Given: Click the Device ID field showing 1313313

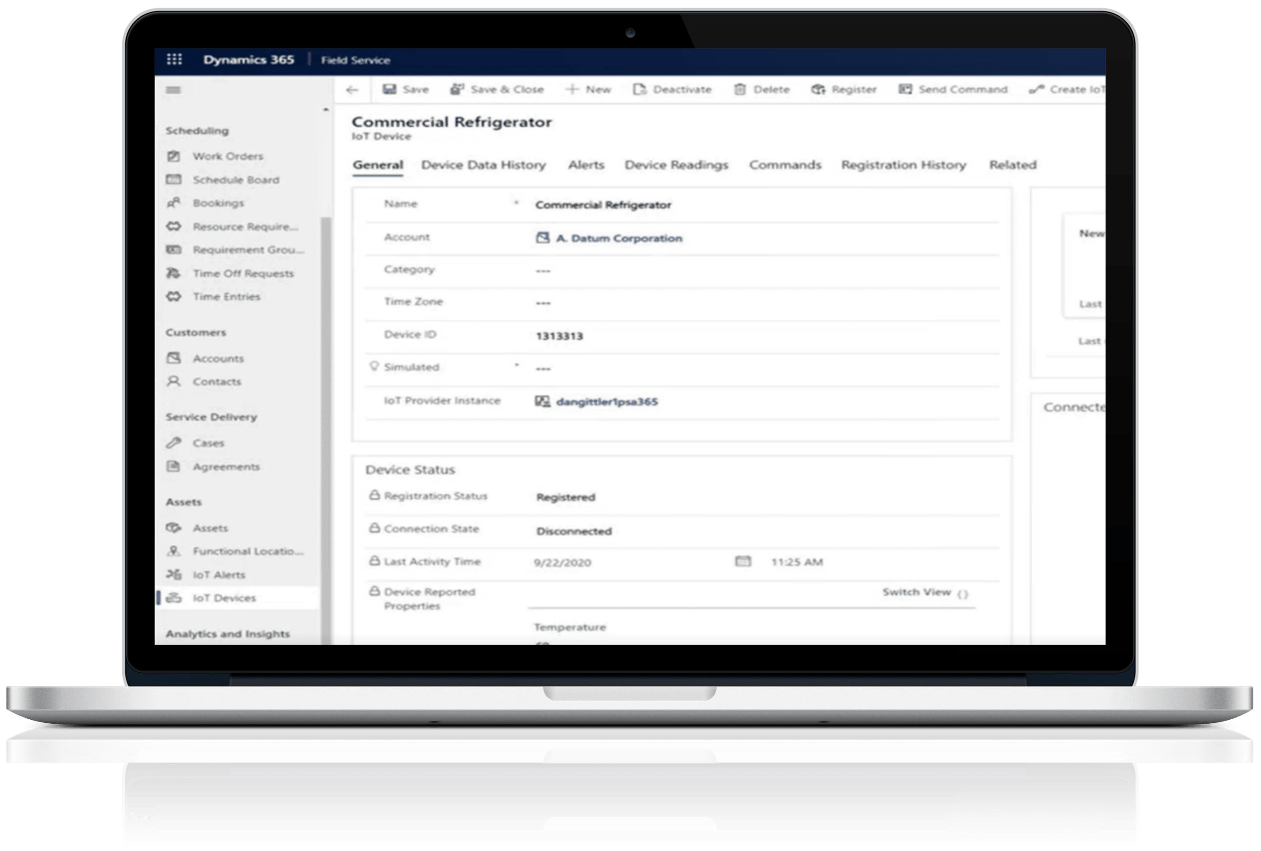Looking at the screenshot, I should [560, 336].
